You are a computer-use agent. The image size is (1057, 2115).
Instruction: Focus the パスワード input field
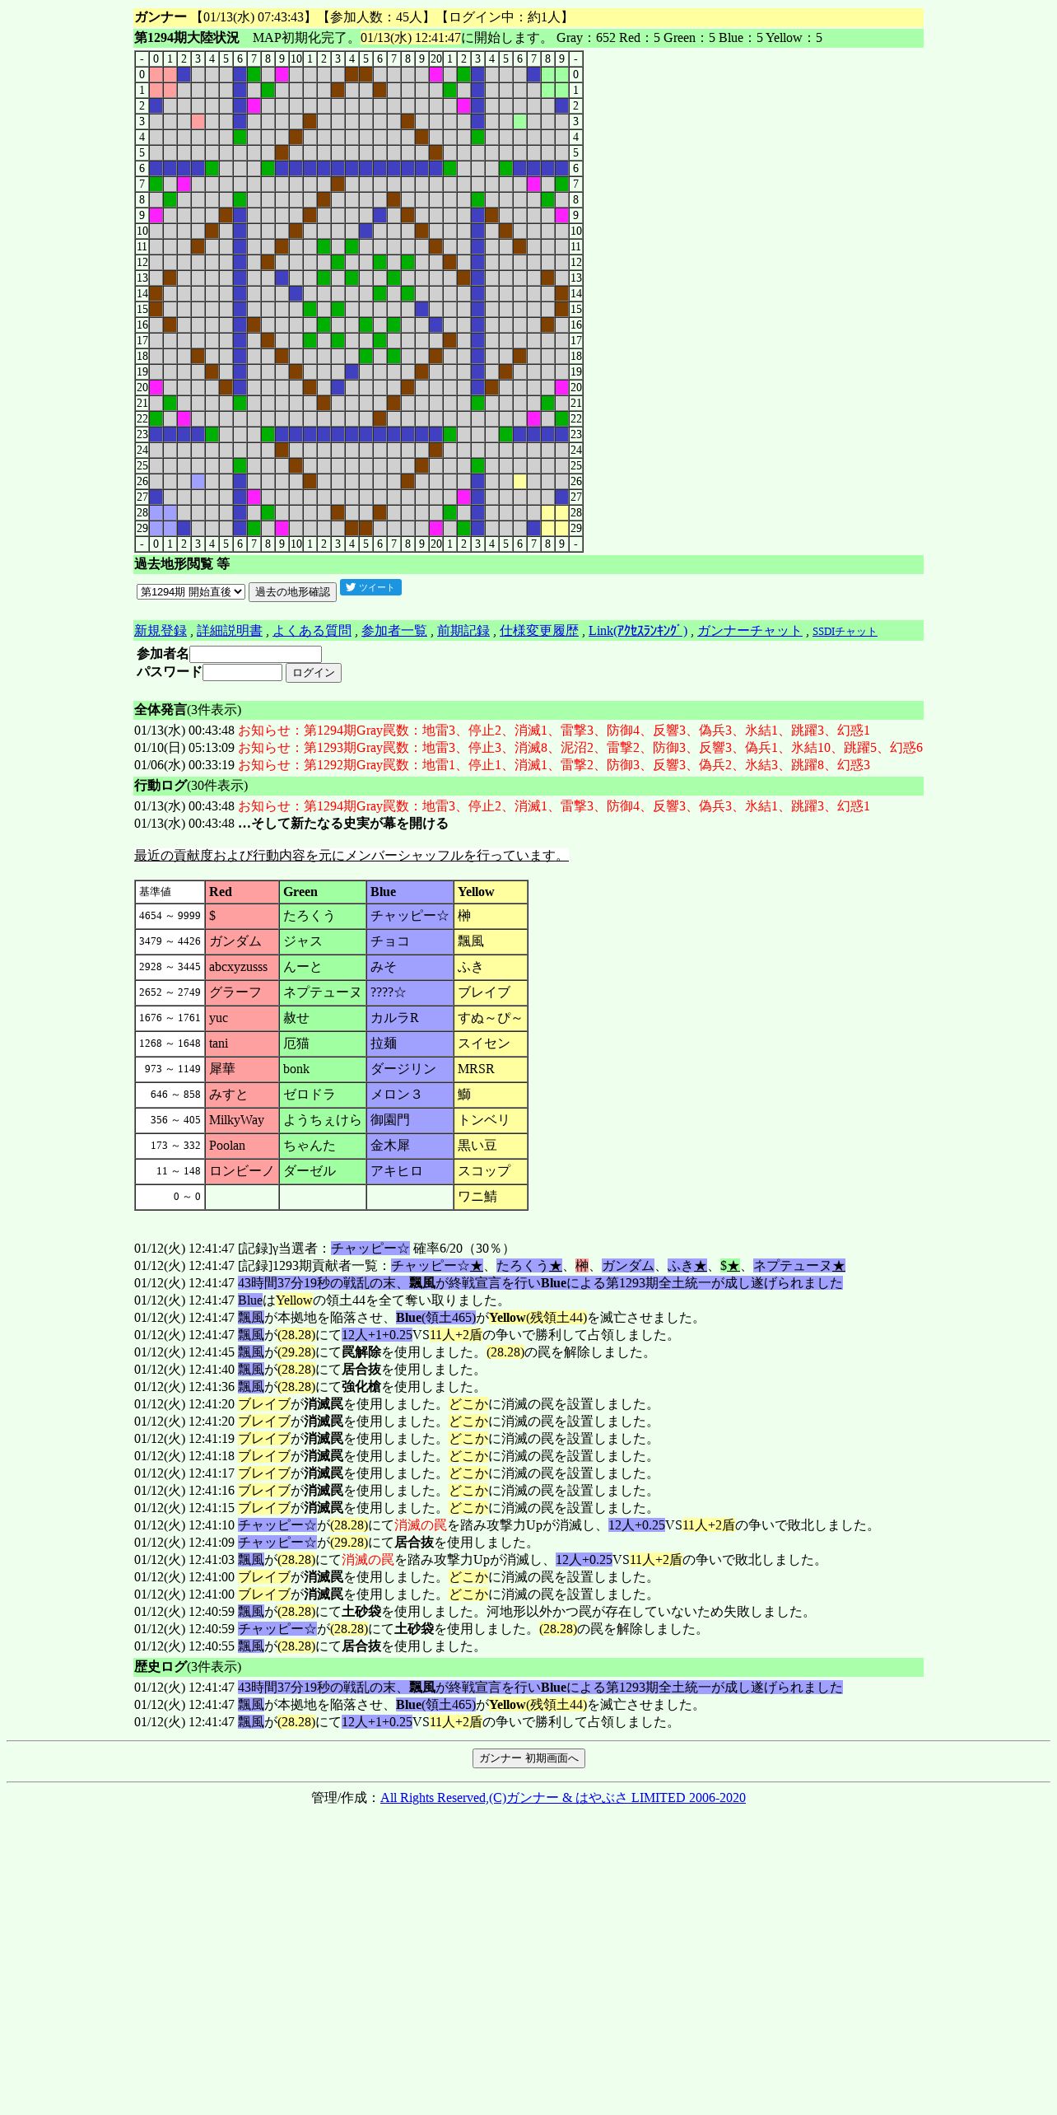click(x=242, y=673)
